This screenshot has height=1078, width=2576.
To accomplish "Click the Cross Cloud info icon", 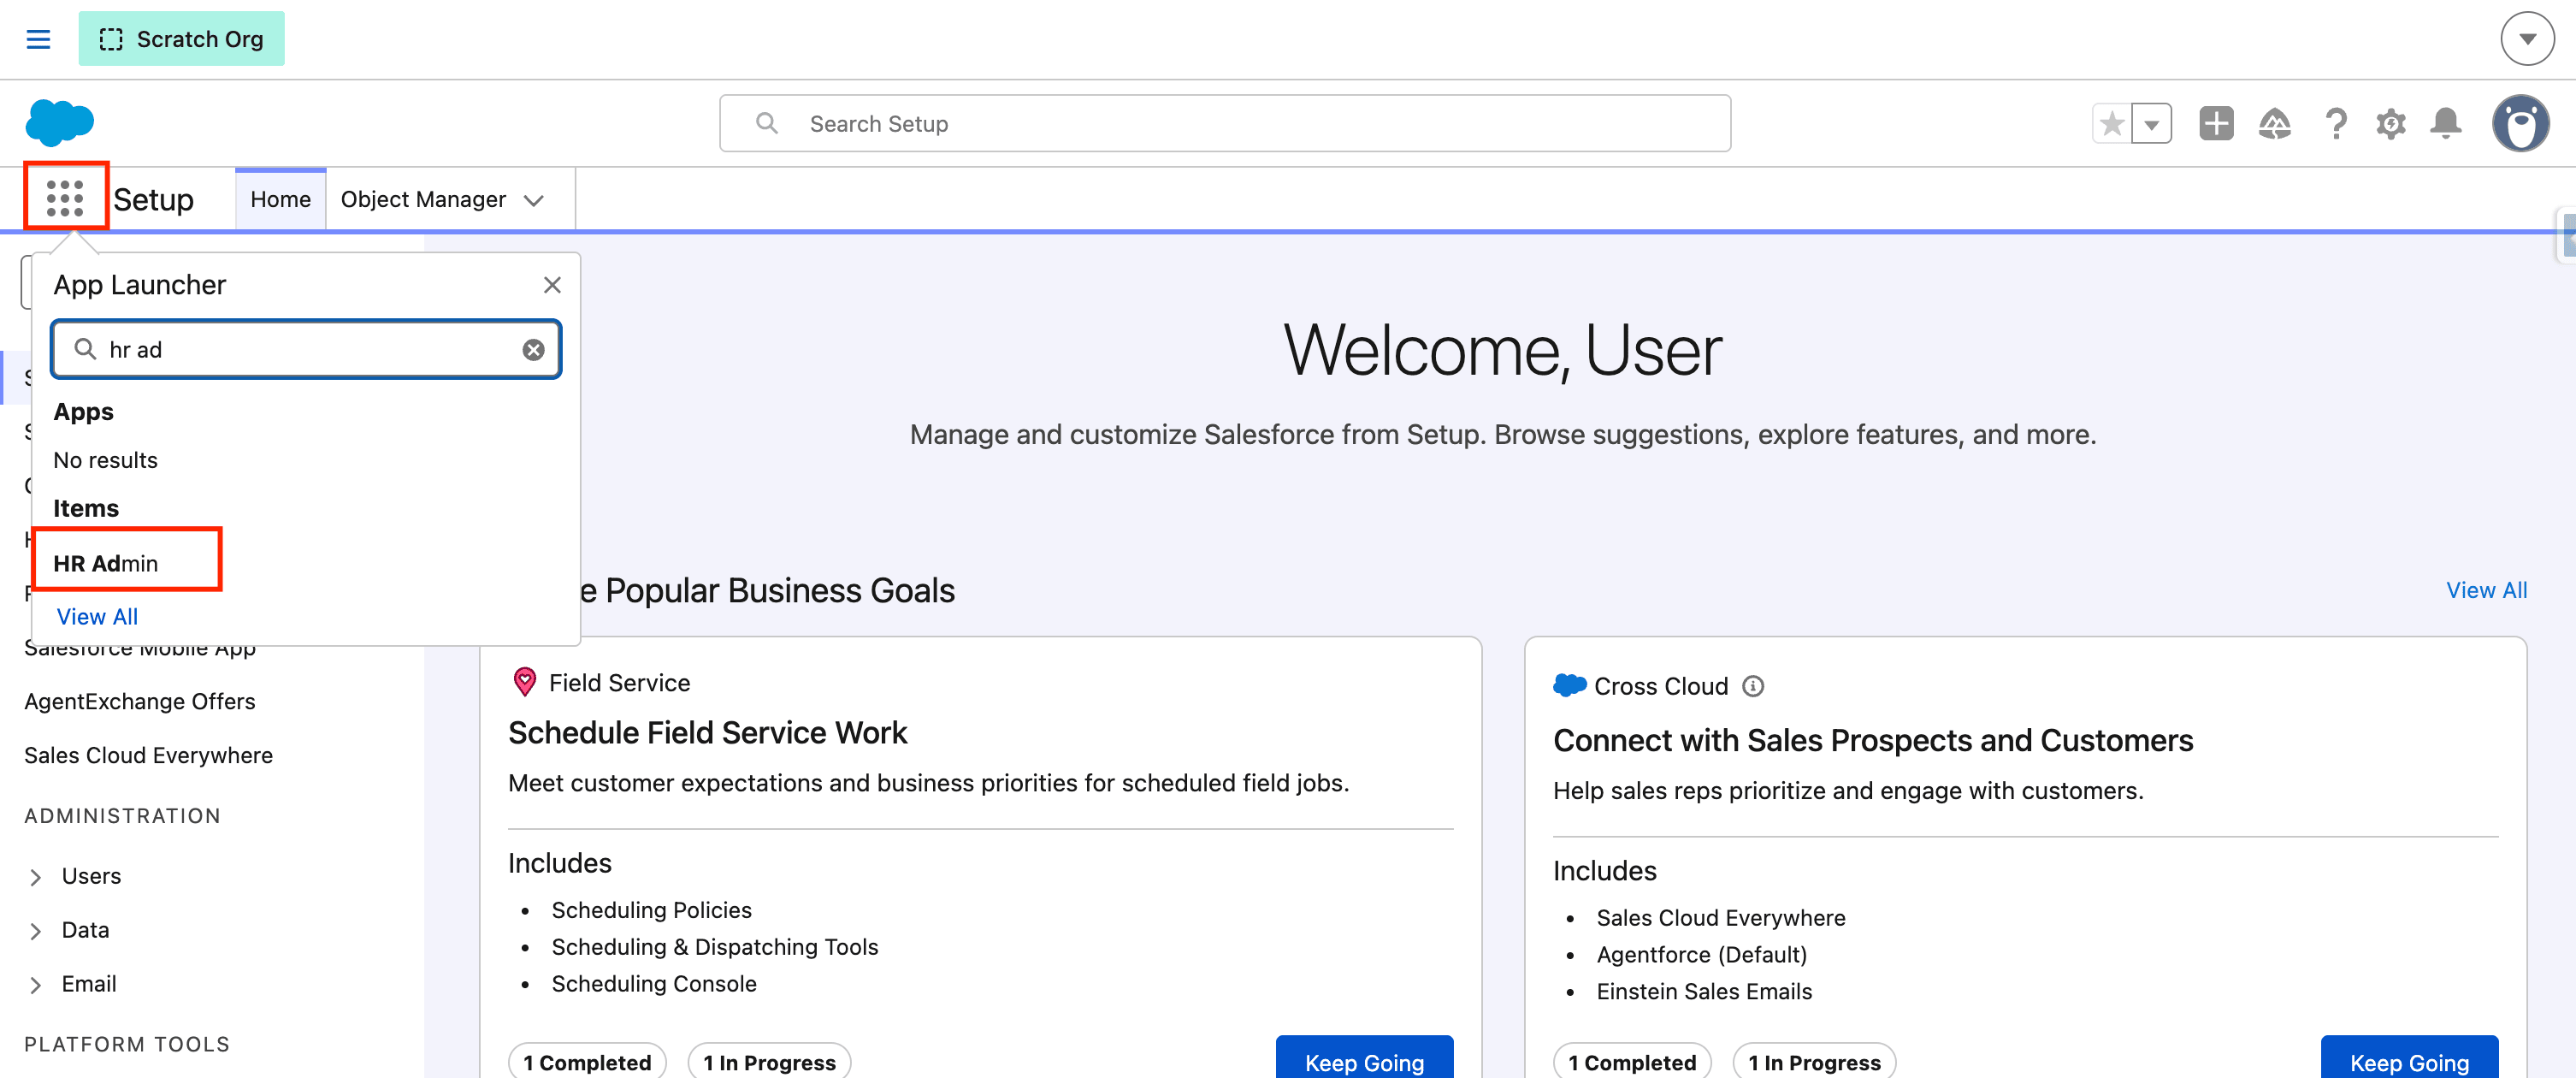I will click(x=1752, y=686).
